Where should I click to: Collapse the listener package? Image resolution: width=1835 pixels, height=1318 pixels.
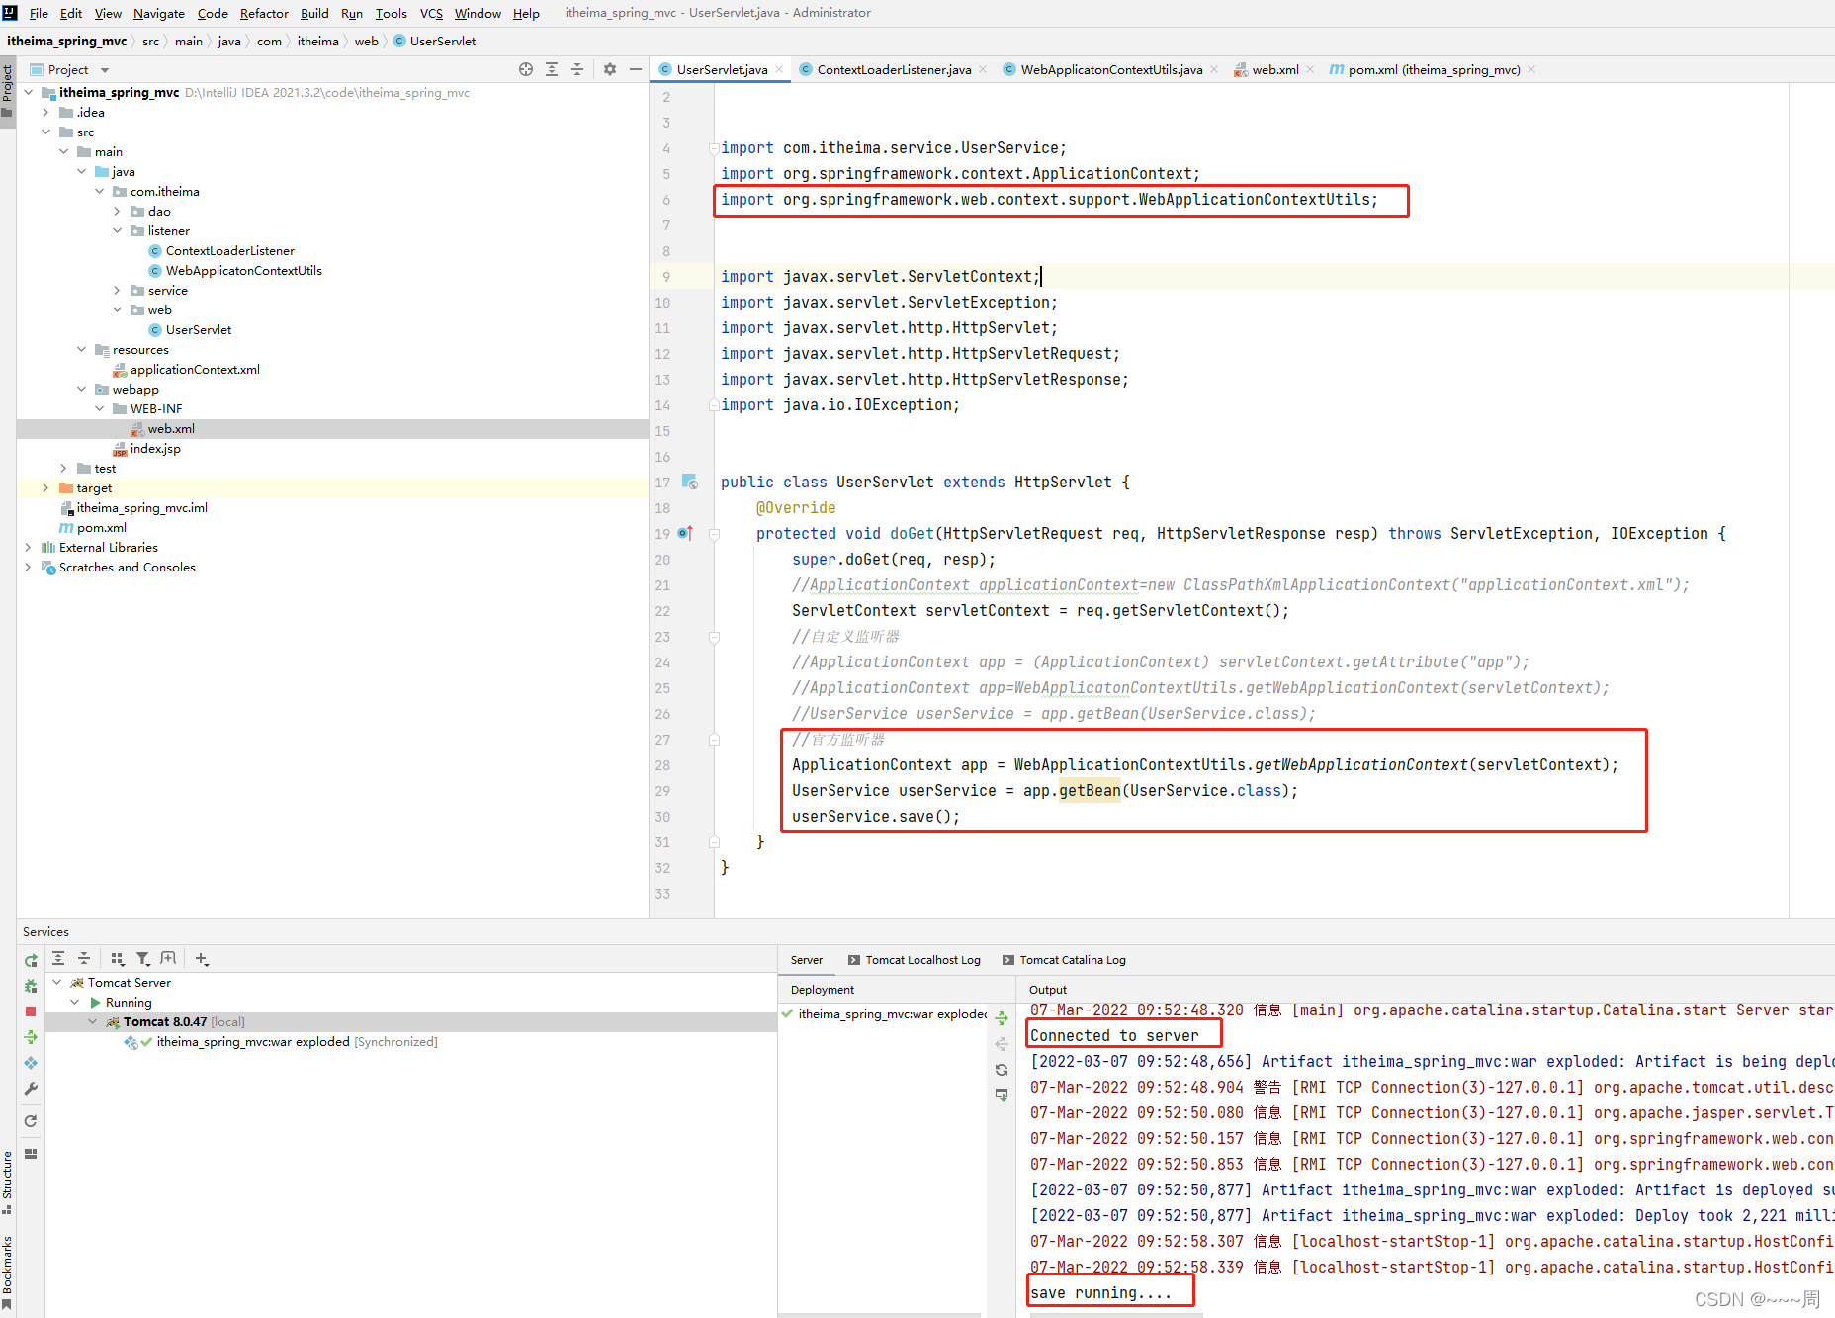(x=117, y=230)
